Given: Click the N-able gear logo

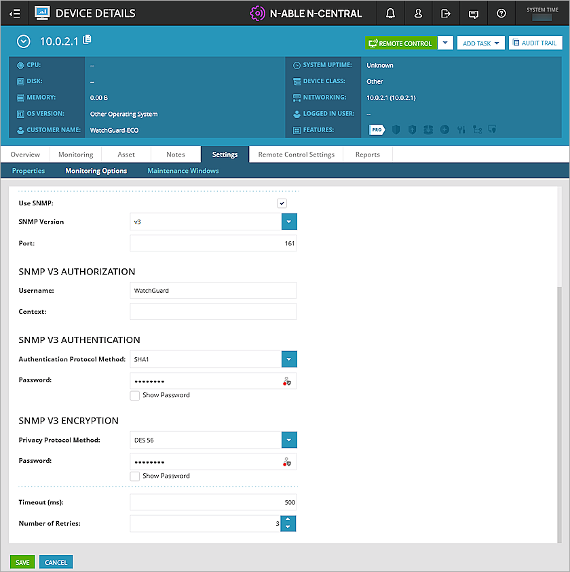Looking at the screenshot, I should 257,14.
